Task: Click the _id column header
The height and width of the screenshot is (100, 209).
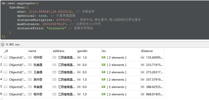Action: pyautogui.click(x=15, y=51)
